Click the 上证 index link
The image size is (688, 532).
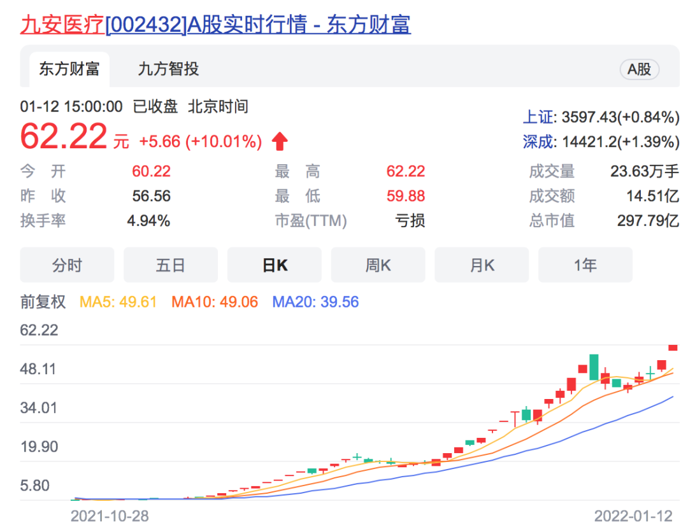click(539, 117)
